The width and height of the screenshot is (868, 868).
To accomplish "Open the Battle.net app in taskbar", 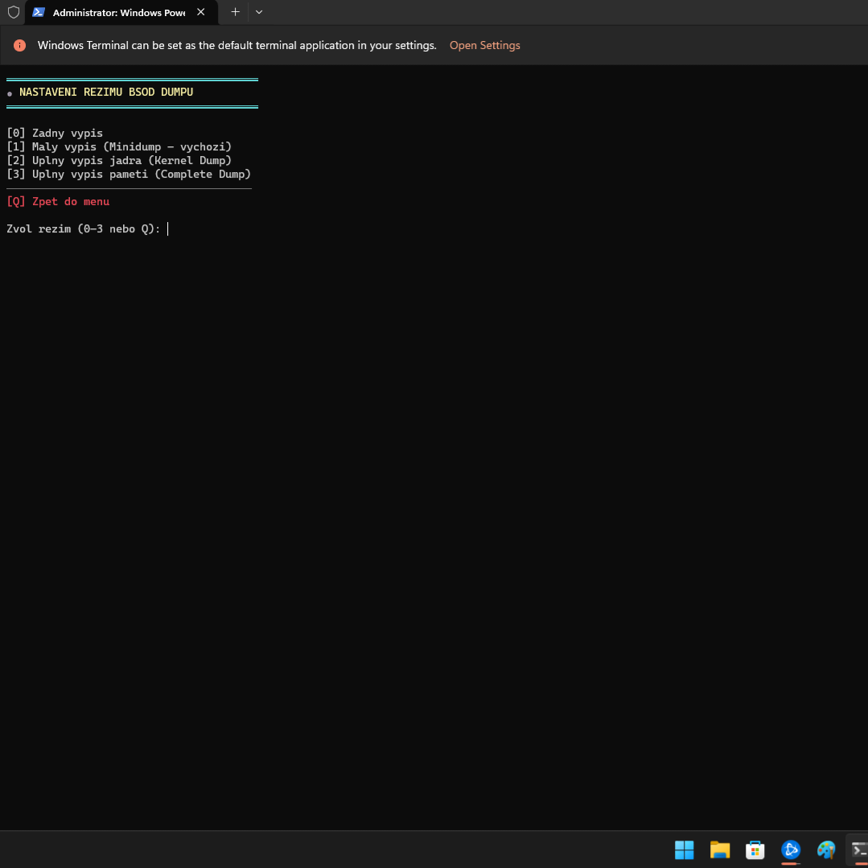I will 791,849.
